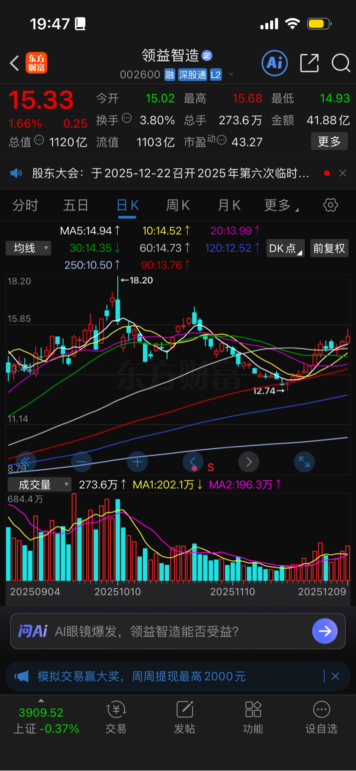Zoom in chart with plus button

tap(137, 462)
